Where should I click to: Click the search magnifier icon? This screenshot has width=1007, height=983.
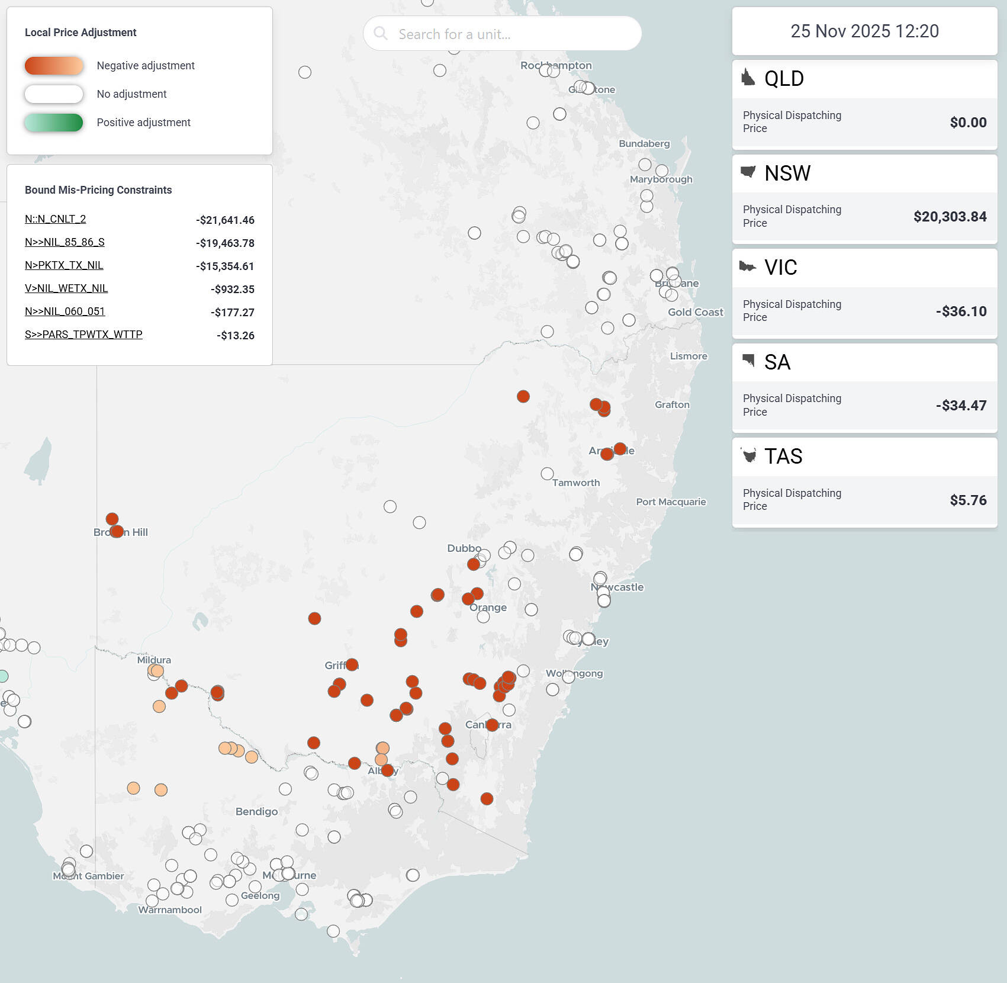381,34
